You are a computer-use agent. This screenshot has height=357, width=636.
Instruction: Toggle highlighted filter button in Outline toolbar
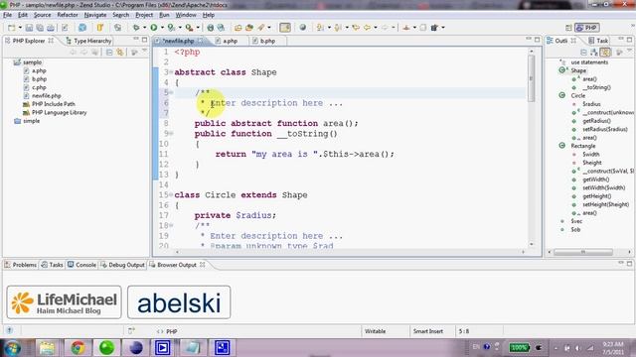coord(605,53)
